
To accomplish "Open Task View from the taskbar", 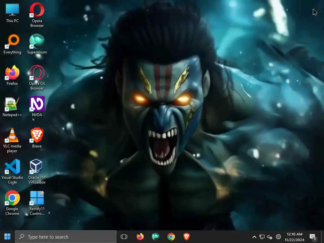I will (x=124, y=237).
